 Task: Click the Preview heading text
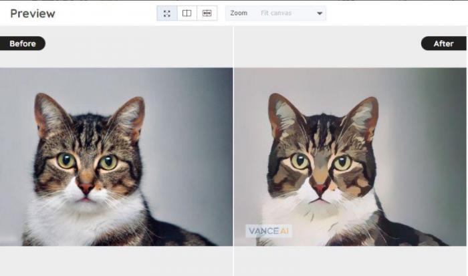(33, 14)
